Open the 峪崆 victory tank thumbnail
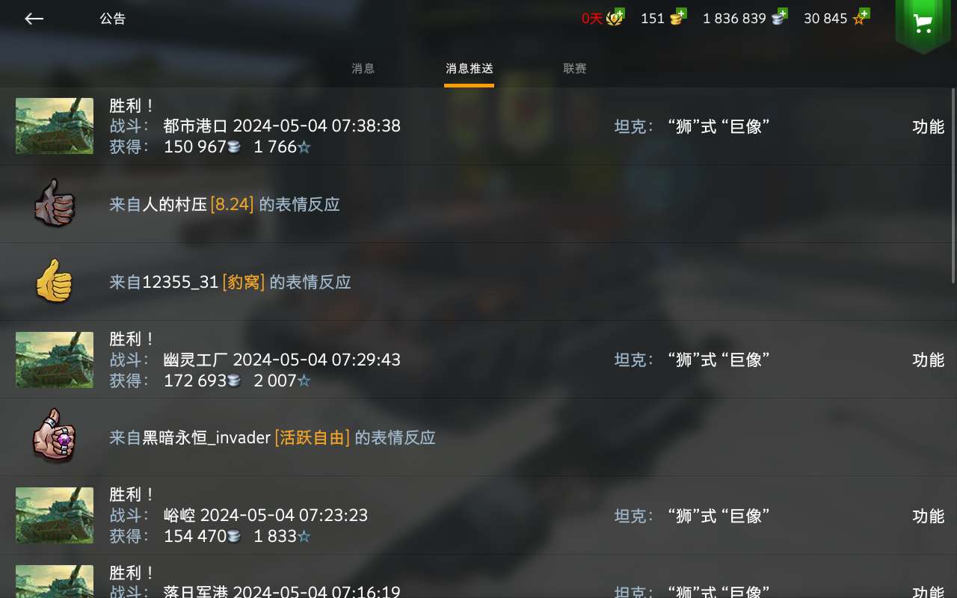This screenshot has height=598, width=957. point(55,516)
